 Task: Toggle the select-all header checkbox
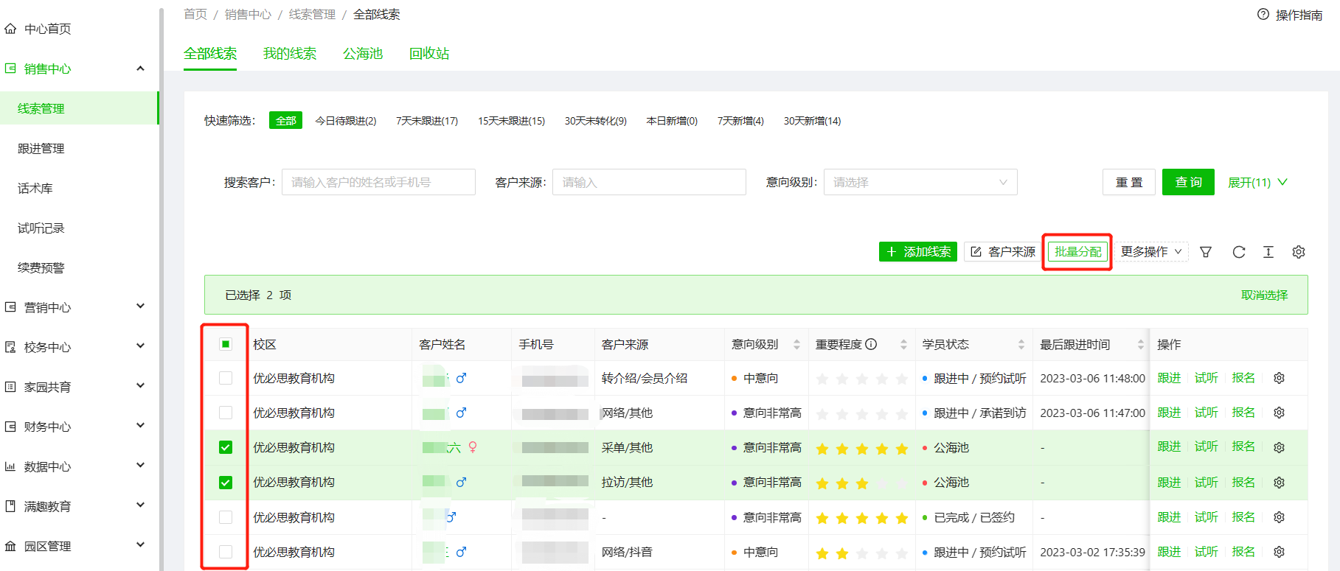click(x=226, y=344)
